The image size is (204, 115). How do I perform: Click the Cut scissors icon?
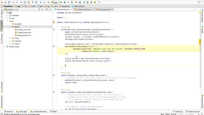(21, 2)
